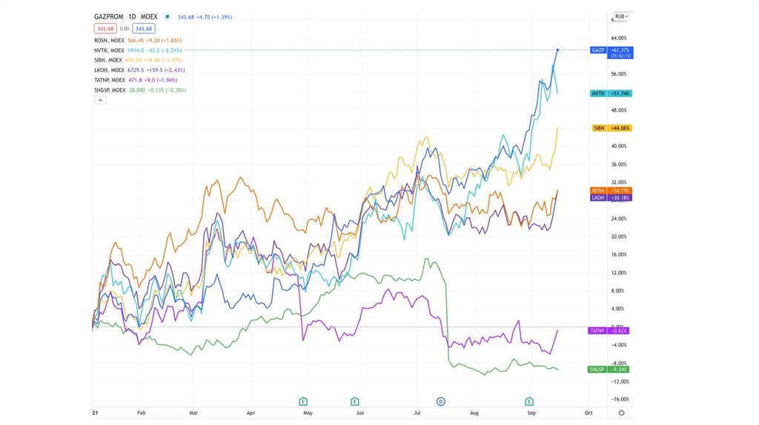The height and width of the screenshot is (425, 759).
Task: Select the LKOH, MOEX legend entry
Action: coord(110,70)
